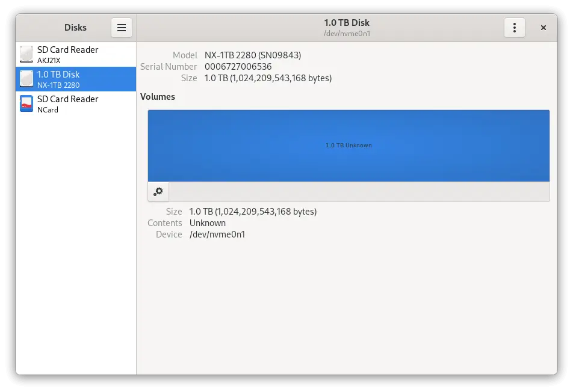Click the 1.0 TB Disk header title

click(x=347, y=23)
